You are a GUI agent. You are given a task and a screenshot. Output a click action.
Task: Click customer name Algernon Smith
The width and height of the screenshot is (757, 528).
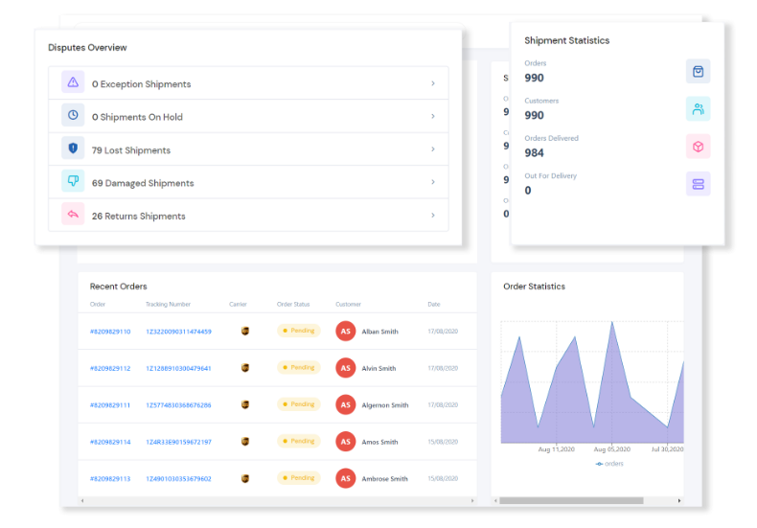click(385, 405)
